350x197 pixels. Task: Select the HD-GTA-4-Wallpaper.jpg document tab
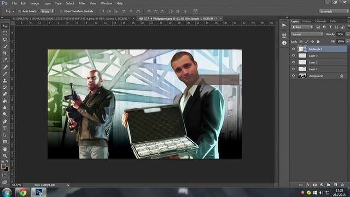point(177,19)
